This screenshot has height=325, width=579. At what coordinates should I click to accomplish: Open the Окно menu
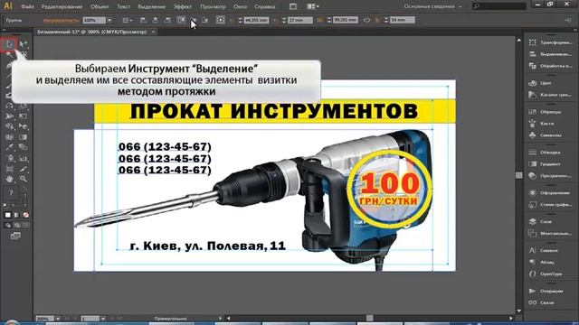click(x=241, y=6)
